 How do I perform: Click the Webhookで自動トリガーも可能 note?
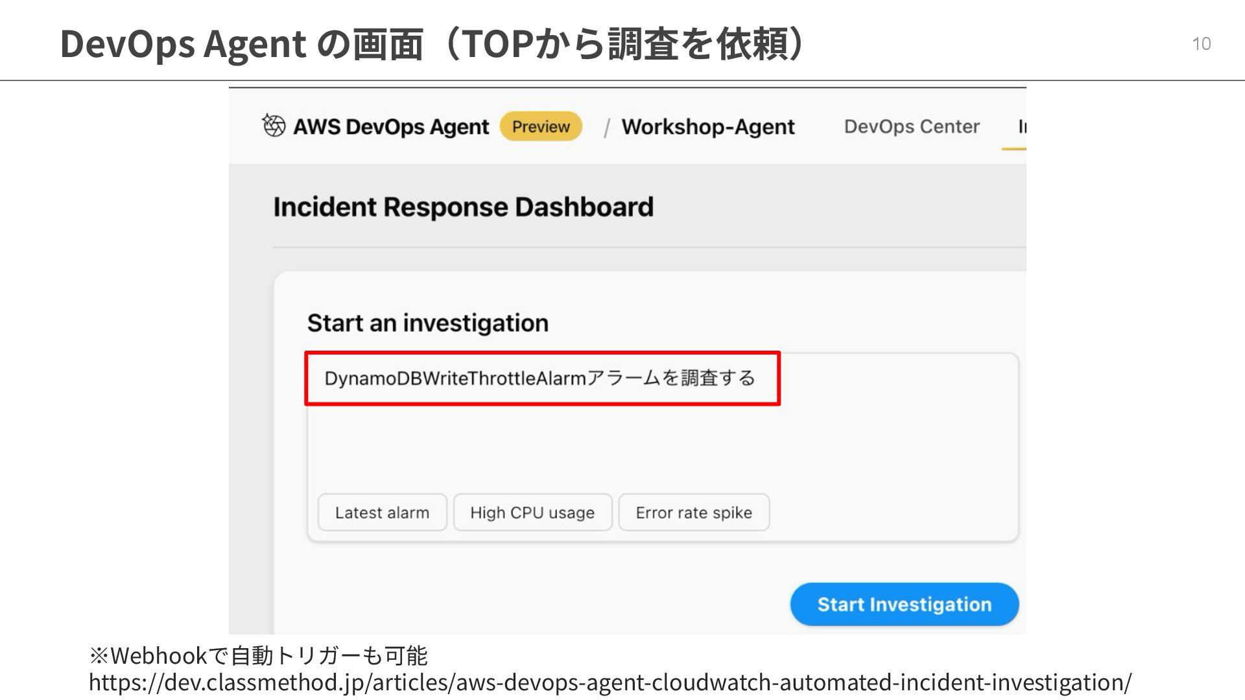coord(258,656)
